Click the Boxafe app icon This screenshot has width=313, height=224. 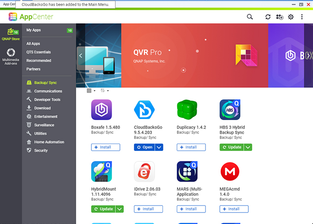click(102, 110)
